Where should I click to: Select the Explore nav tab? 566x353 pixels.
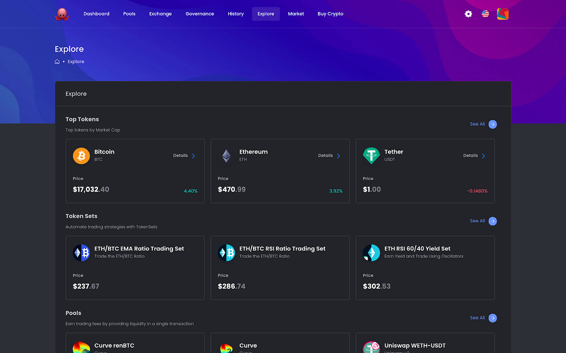(x=266, y=14)
